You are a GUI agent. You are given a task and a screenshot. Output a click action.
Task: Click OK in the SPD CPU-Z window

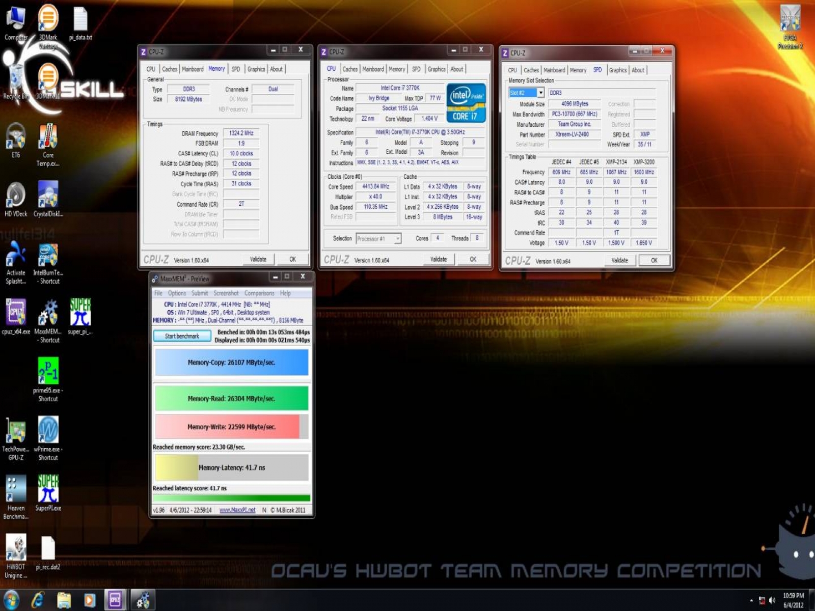pyautogui.click(x=654, y=260)
